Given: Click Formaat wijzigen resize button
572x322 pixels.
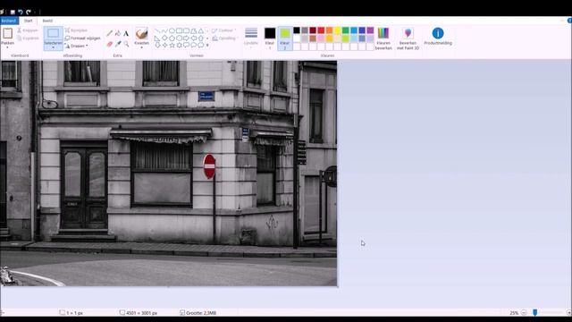Looking at the screenshot, I should click(x=82, y=38).
